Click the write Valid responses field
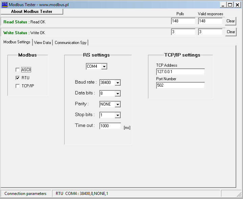This screenshot has width=243, height=199. click(x=210, y=32)
